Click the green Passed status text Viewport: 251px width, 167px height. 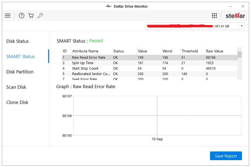pos(96,41)
